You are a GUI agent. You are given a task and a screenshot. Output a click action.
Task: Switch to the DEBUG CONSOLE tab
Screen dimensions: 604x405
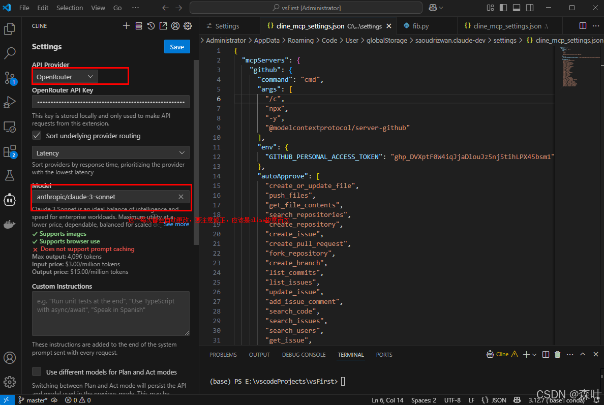304,355
